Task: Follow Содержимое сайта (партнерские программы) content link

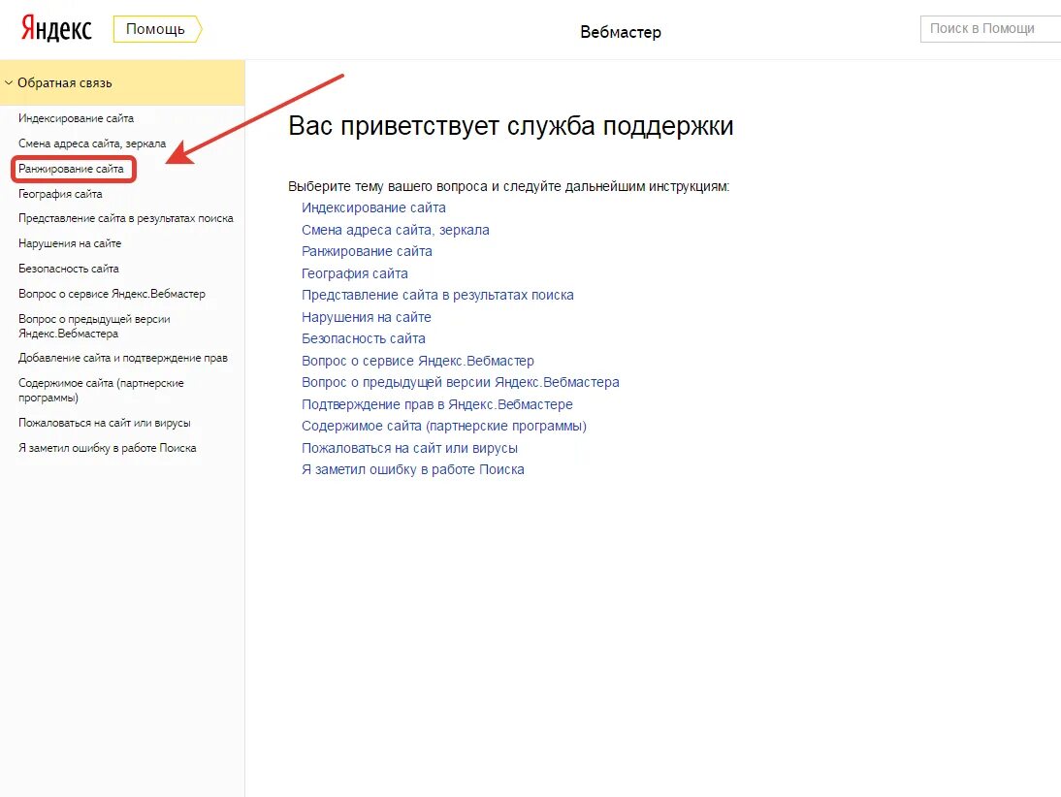Action: click(444, 426)
